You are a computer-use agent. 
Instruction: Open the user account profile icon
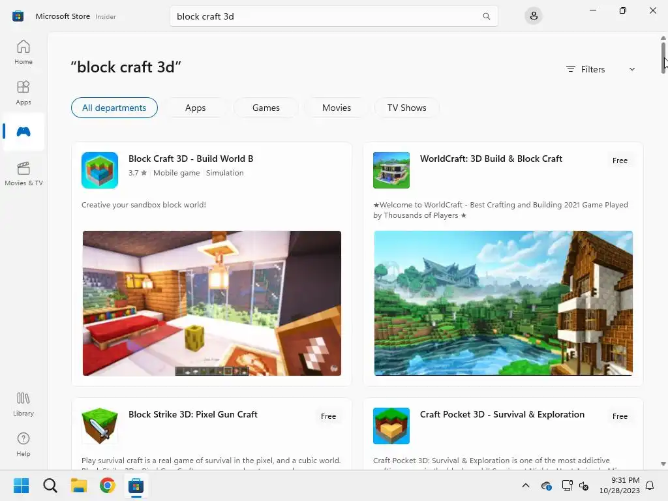(534, 16)
